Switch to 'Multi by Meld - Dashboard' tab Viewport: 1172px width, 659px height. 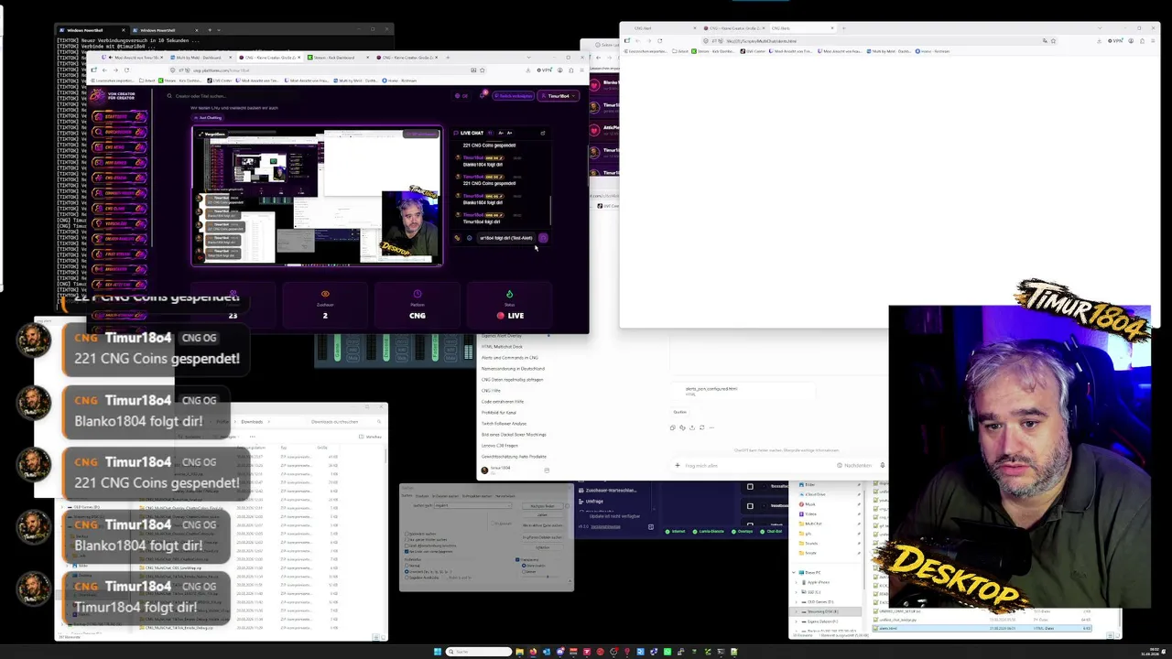[x=201, y=58]
